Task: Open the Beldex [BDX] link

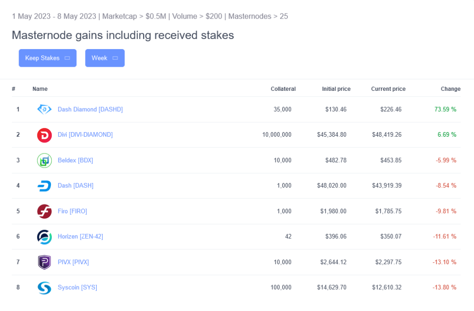Action: pos(75,160)
